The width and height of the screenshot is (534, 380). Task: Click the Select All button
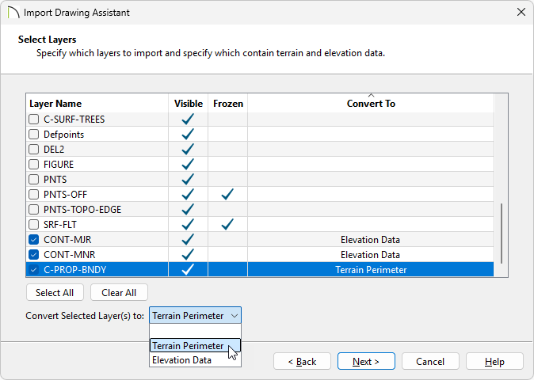click(55, 293)
